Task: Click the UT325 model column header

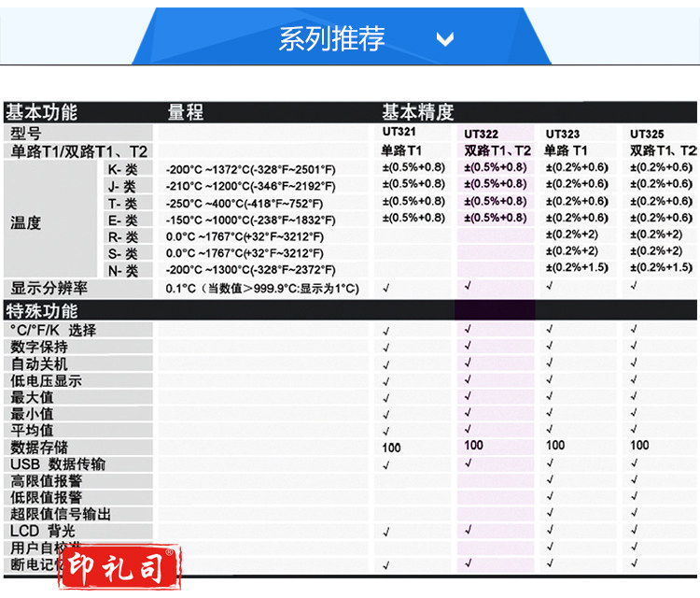Action: [x=646, y=134]
